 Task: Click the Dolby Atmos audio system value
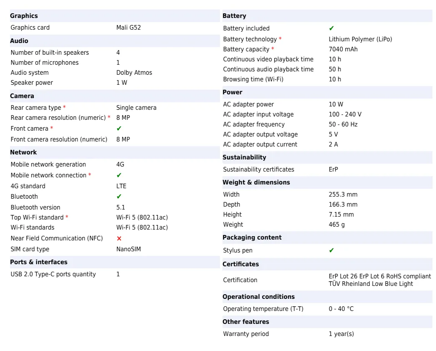coord(134,73)
